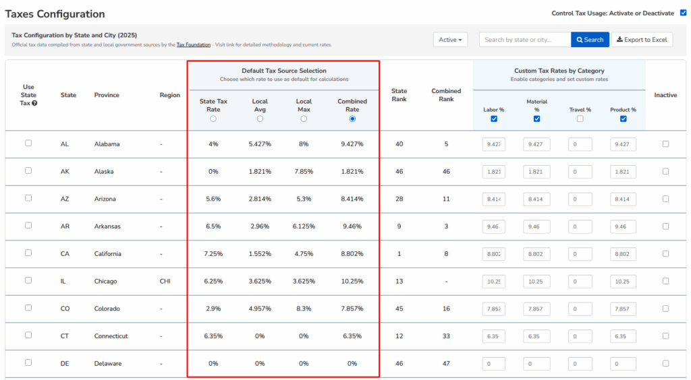The height and width of the screenshot is (380, 691).
Task: Check Use State Tax for California
Action: pyautogui.click(x=28, y=253)
